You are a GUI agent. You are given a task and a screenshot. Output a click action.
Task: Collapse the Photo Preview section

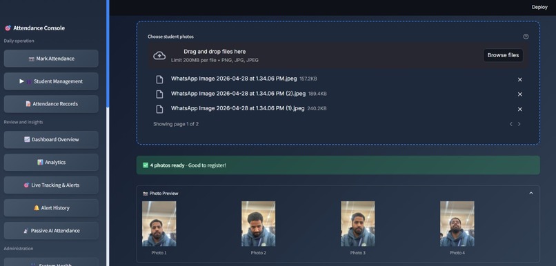[x=531, y=193]
